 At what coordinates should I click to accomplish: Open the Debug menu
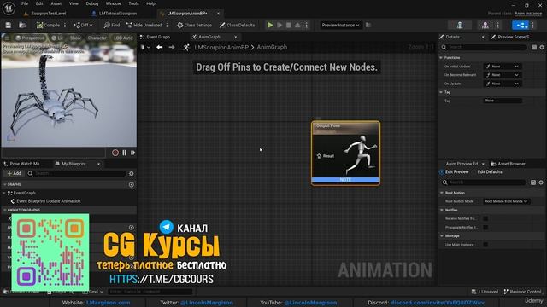point(92,3)
